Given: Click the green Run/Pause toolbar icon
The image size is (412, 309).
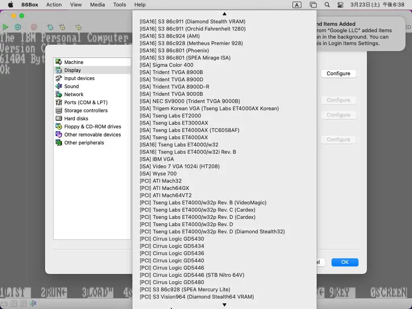Looking at the screenshot, I should [6, 27].
